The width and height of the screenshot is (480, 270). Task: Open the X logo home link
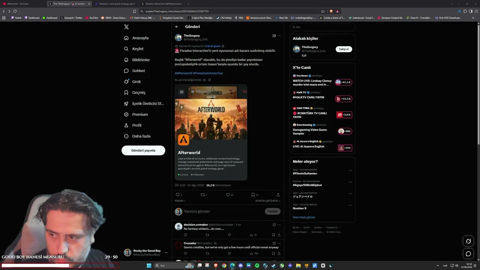click(126, 27)
